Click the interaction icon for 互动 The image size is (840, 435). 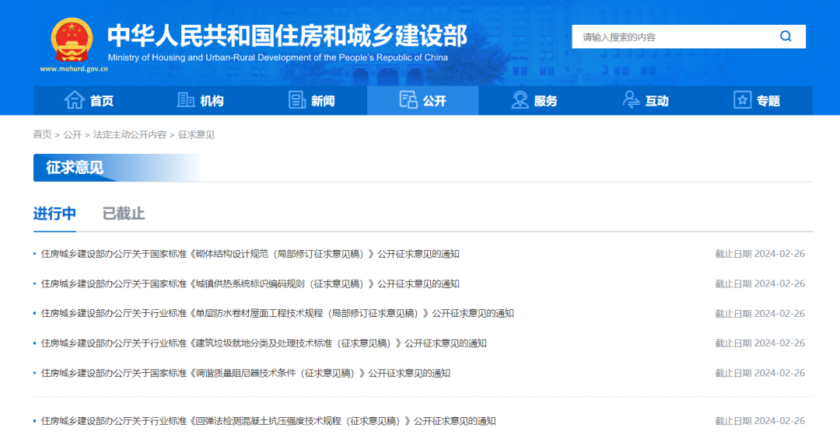(x=631, y=100)
